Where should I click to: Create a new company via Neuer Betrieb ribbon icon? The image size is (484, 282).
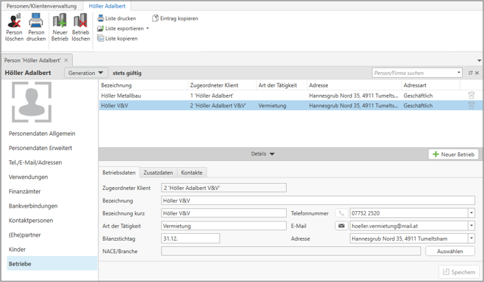click(59, 22)
